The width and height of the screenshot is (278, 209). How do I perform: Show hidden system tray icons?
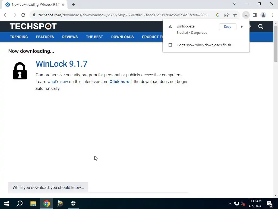pyautogui.click(x=230, y=204)
